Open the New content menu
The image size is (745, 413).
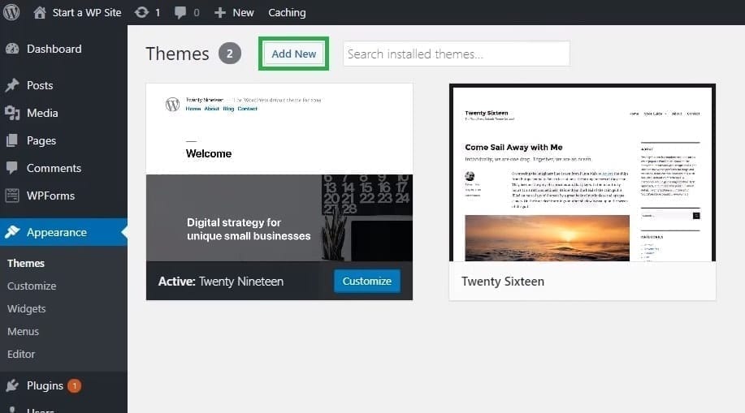tap(243, 13)
